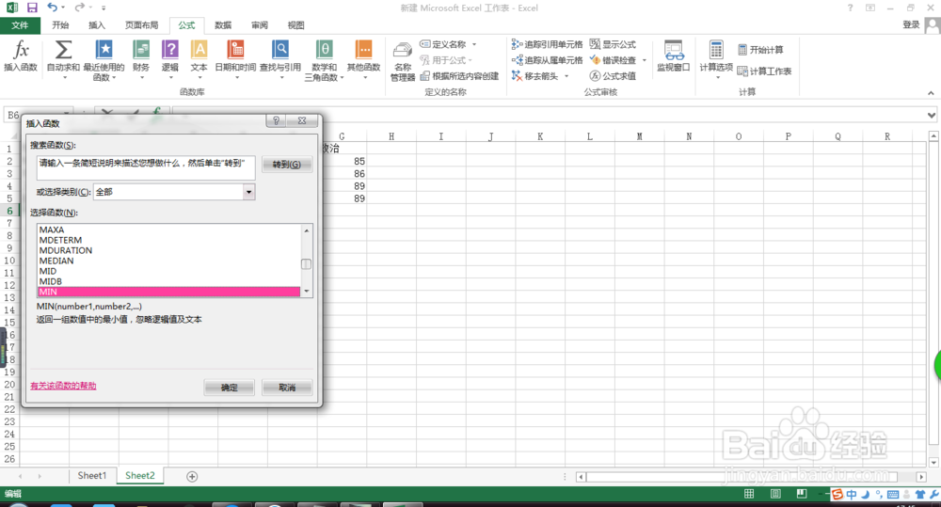Screen dimensions: 941x507
Task: Click function list scrollbar up arrow
Action: (x=307, y=230)
